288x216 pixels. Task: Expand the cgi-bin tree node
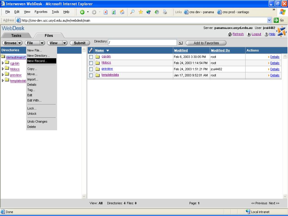click(x=3, y=63)
